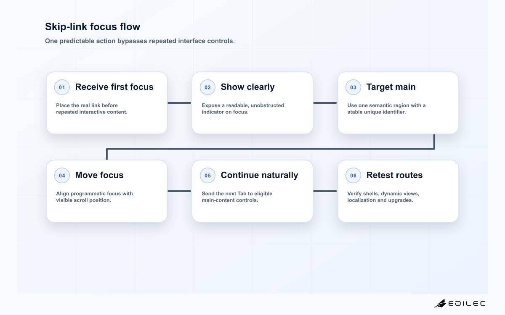Image resolution: width=505 pixels, height=315 pixels.
Task: Click the 04 step number badge
Action: 62,176
